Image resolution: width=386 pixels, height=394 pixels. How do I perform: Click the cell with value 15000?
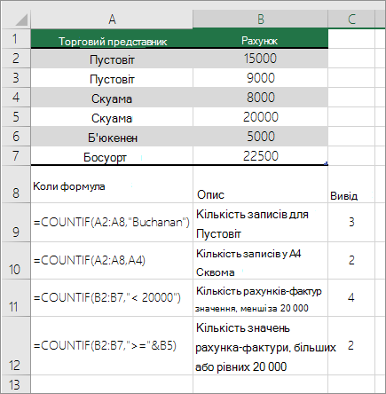[x=260, y=59]
